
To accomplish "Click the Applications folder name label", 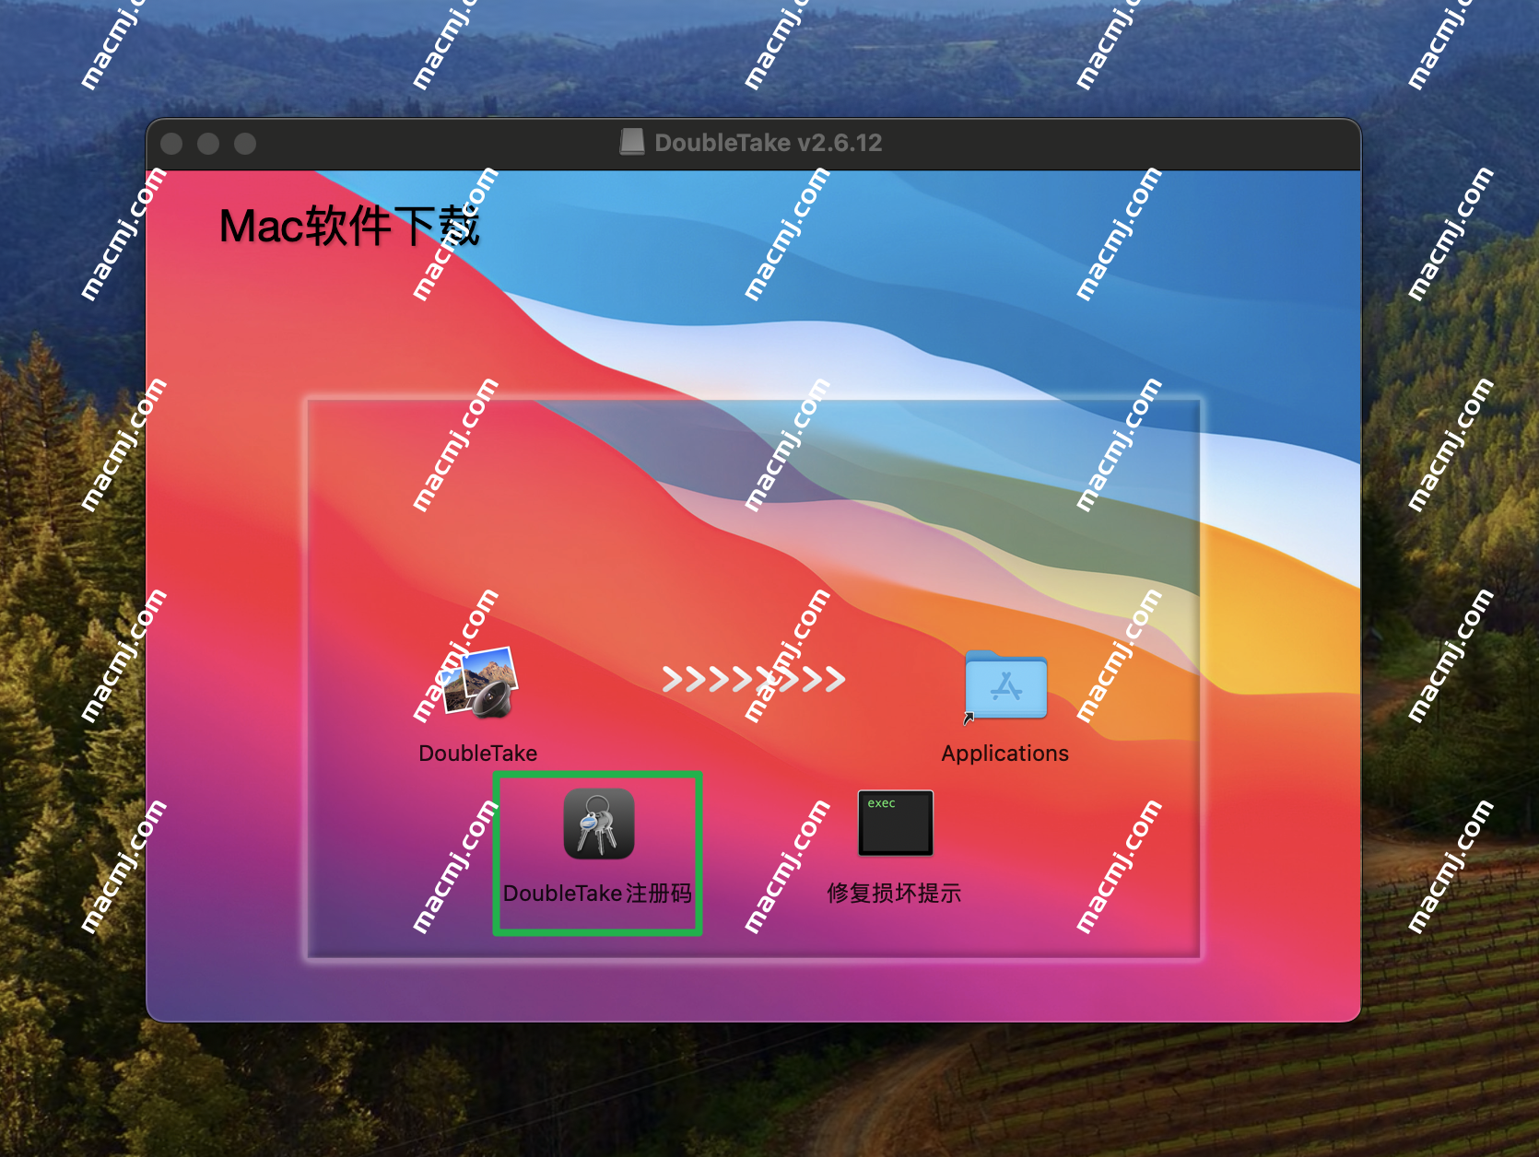I will click(1005, 754).
